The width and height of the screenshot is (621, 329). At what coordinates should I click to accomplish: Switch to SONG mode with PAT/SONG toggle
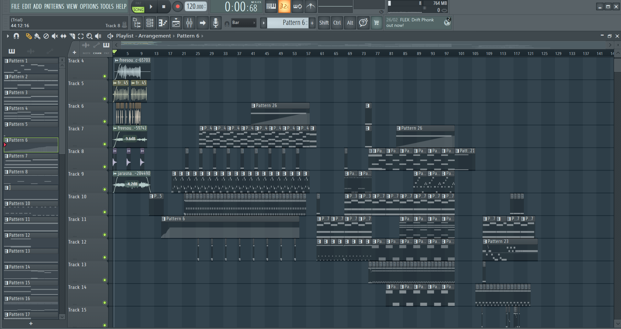[138, 7]
